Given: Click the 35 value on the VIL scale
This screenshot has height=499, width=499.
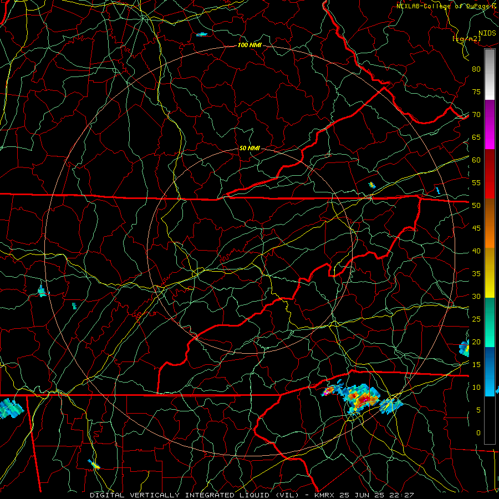Looking at the screenshot, I should 476,274.
